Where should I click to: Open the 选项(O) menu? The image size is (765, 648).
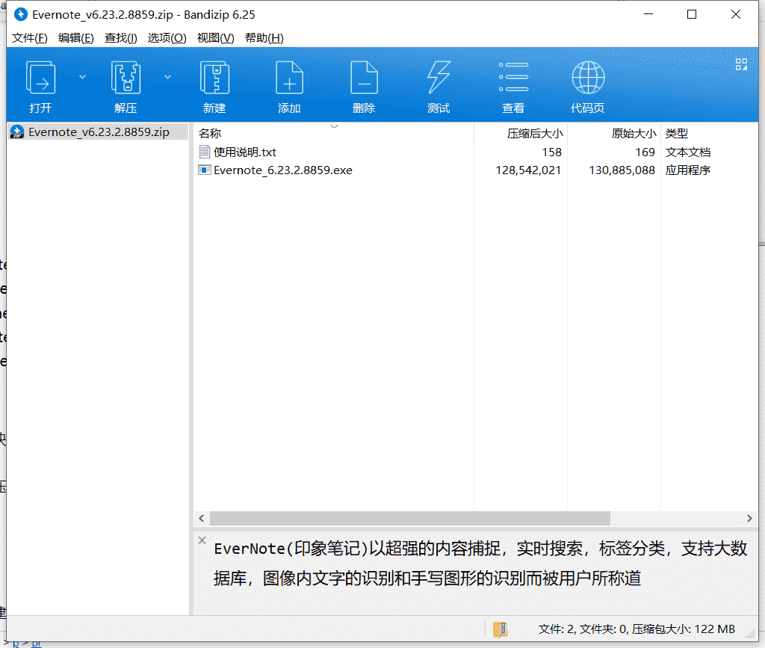click(x=167, y=38)
